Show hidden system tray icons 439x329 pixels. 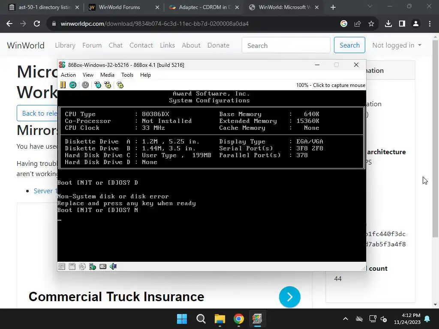(346, 319)
